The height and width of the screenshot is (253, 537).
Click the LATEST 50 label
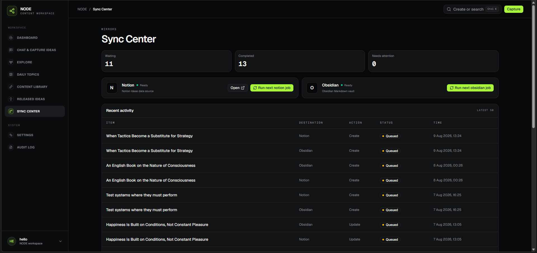485,110
